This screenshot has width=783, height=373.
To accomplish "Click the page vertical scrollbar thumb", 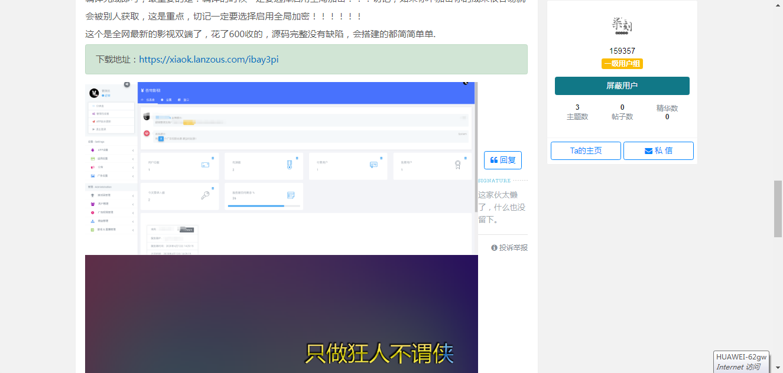I will [778, 209].
